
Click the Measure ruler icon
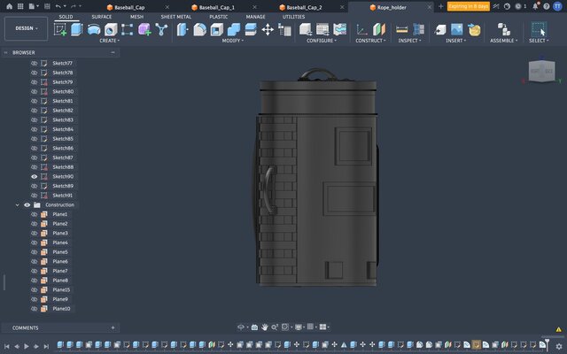click(x=401, y=29)
